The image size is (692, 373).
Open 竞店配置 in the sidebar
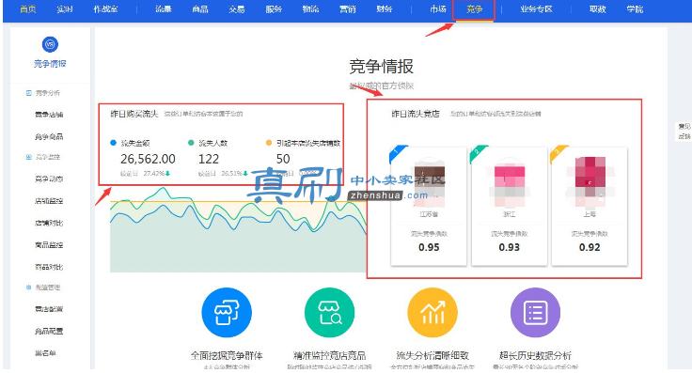tap(49, 309)
